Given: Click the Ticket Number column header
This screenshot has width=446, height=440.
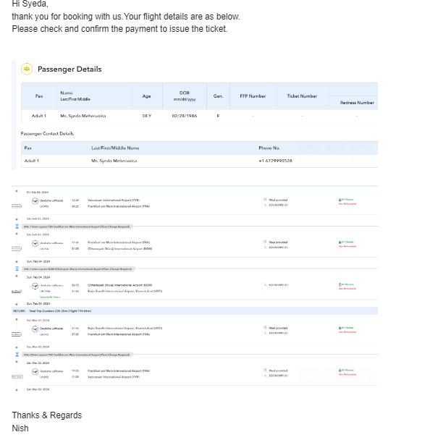Looking at the screenshot, I should tap(302, 96).
